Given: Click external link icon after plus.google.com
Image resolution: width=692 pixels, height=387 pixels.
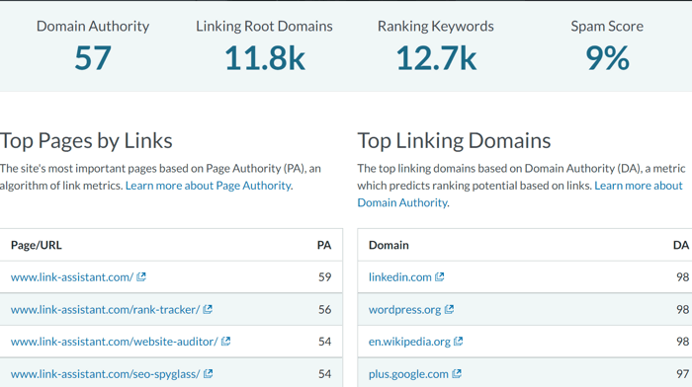Looking at the screenshot, I should [457, 374].
